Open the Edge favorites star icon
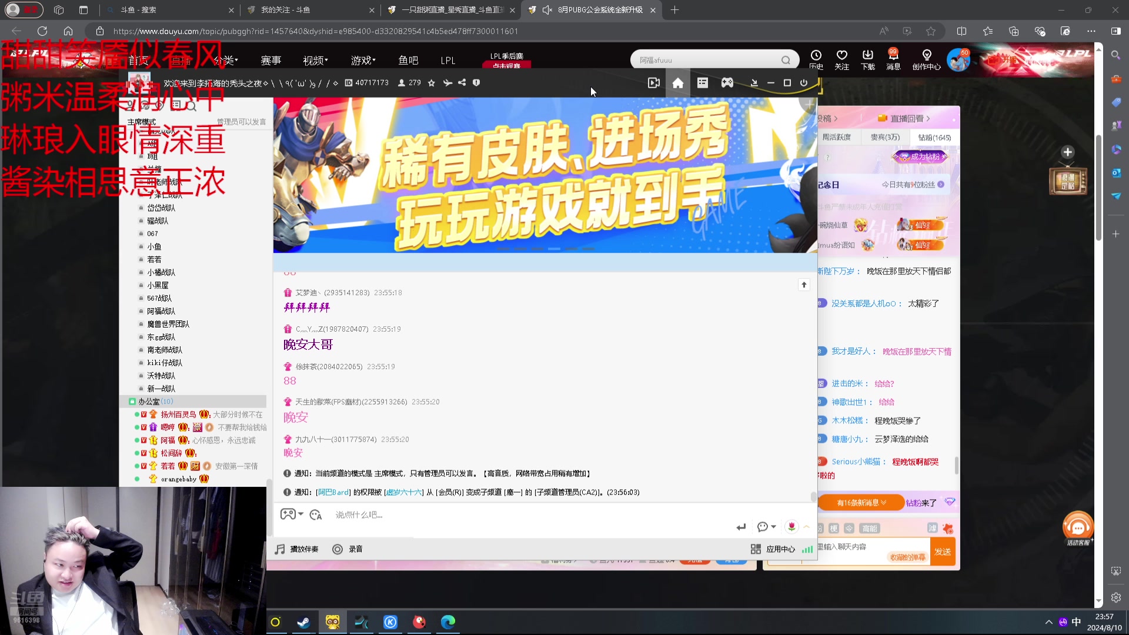The image size is (1129, 635). (x=931, y=31)
